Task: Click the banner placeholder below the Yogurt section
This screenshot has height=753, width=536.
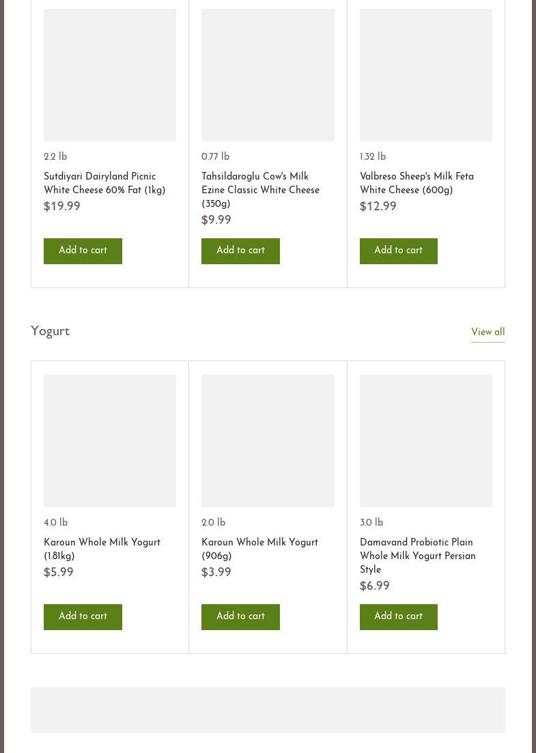Action: (268, 710)
